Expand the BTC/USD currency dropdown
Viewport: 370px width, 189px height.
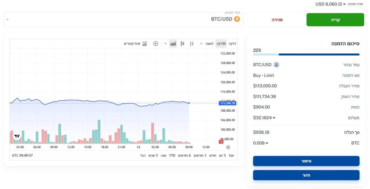click(8, 20)
